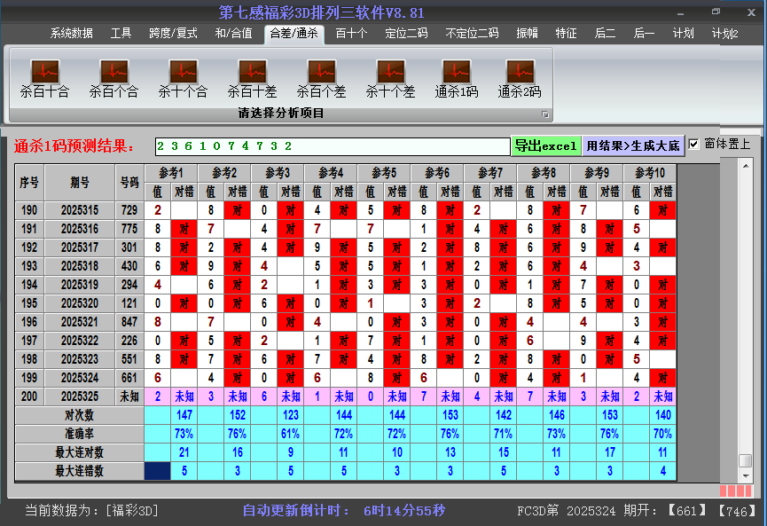
Task: Open the 系统数据 menu
Action: (71, 34)
